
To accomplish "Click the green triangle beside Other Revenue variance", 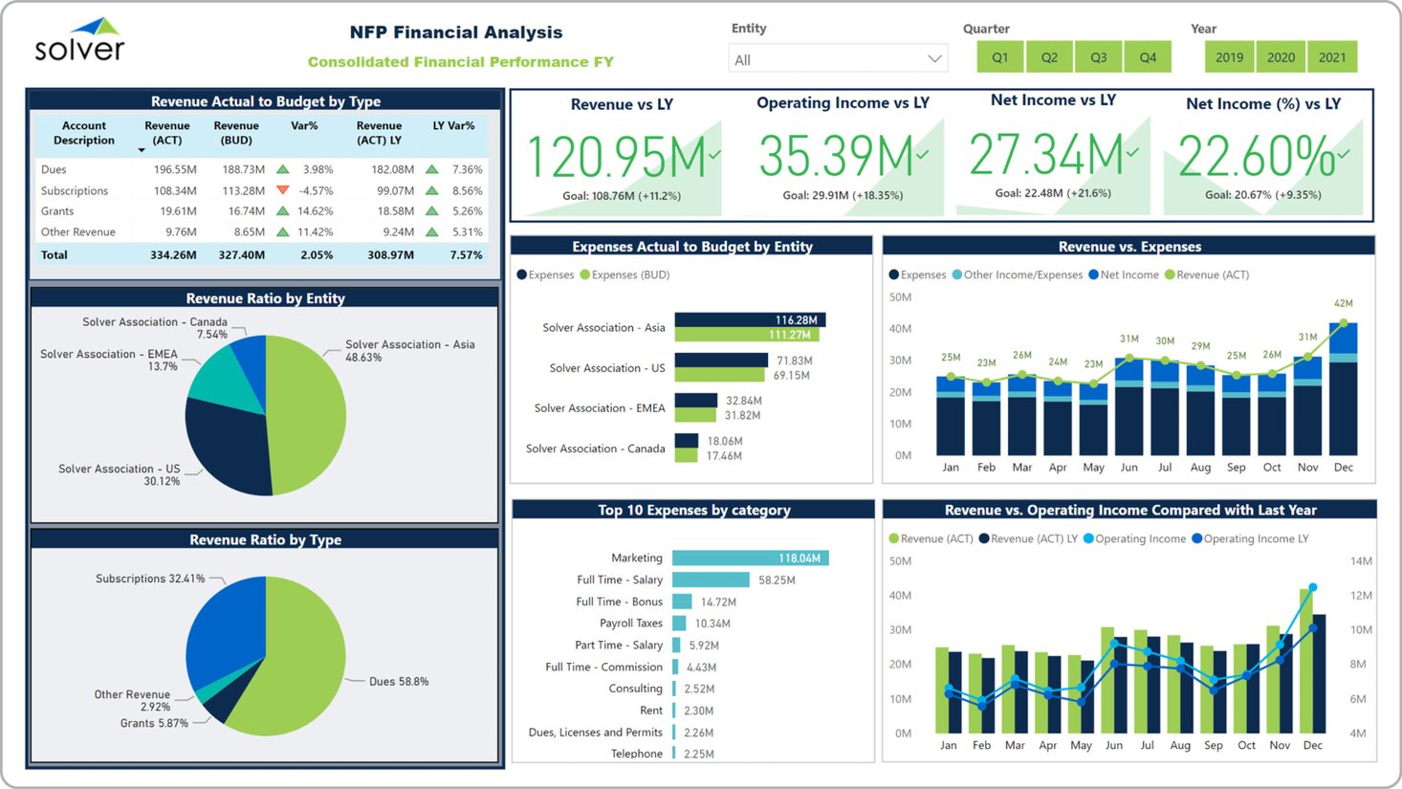I will coord(281,230).
